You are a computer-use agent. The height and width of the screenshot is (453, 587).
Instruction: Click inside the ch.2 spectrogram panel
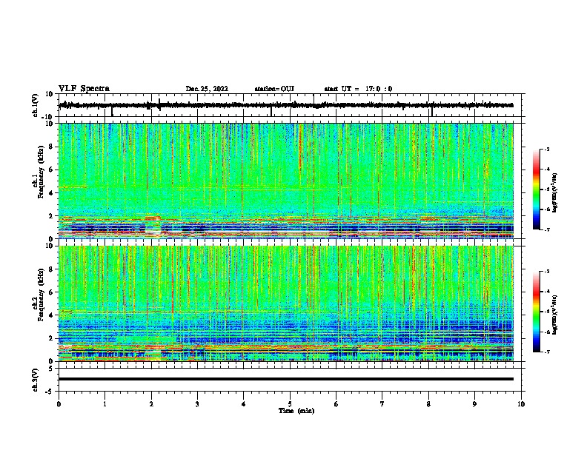[285, 303]
